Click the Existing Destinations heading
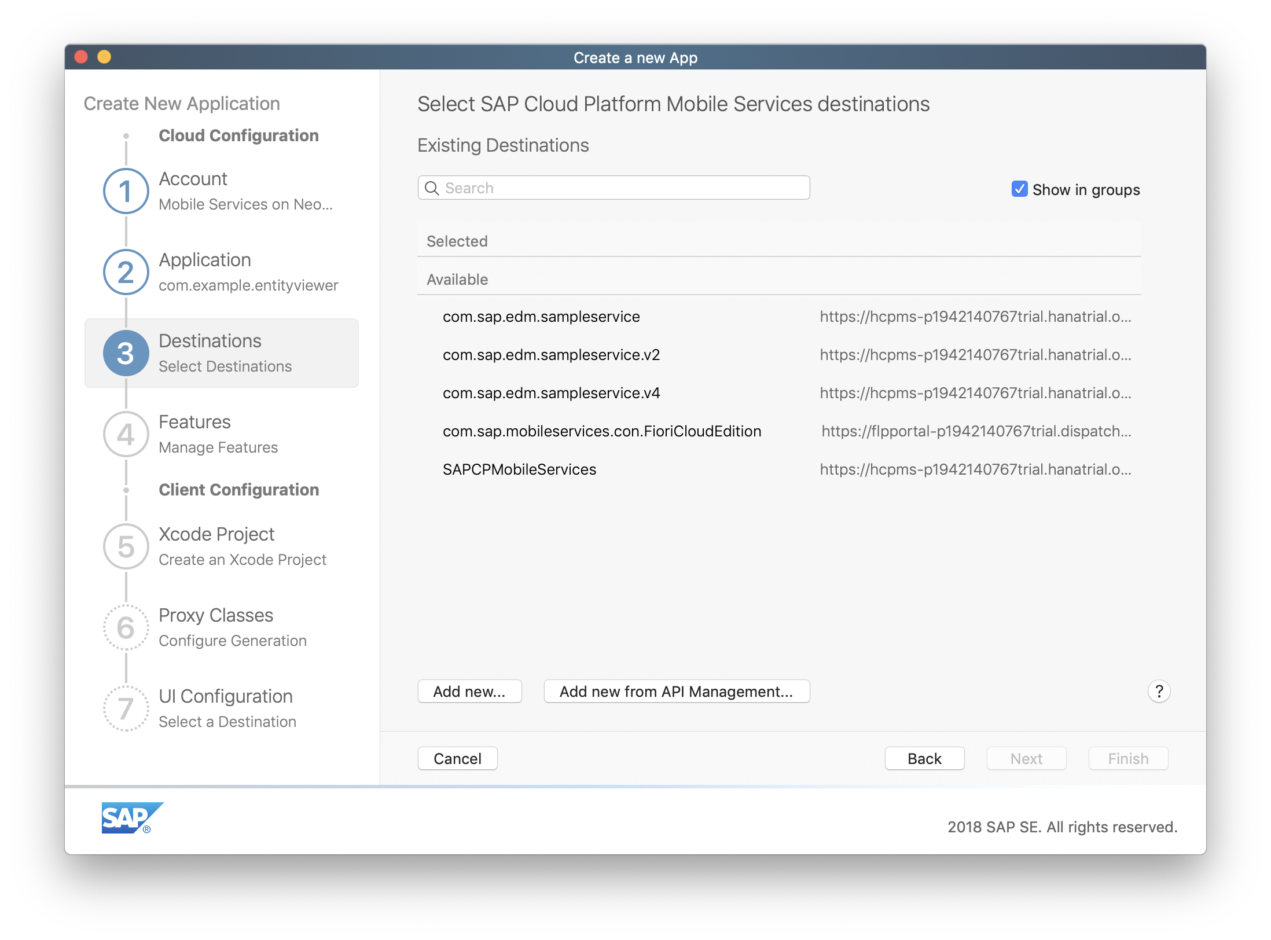This screenshot has height=940, width=1271. tap(503, 145)
